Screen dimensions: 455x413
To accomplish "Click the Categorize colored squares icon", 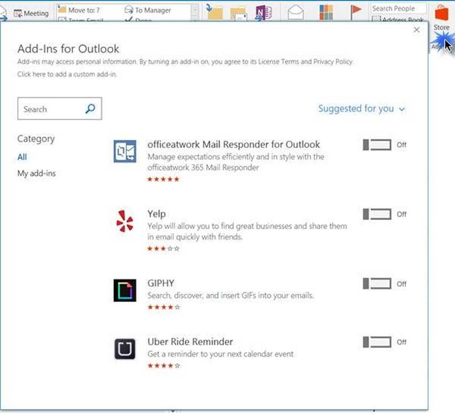I will 326,12.
